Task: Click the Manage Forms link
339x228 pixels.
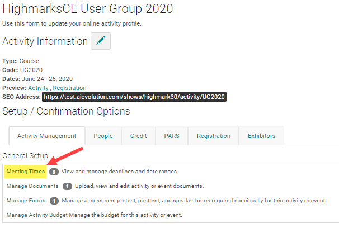Action: click(x=26, y=201)
